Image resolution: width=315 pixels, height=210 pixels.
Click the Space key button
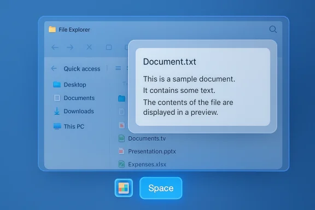tap(161, 188)
